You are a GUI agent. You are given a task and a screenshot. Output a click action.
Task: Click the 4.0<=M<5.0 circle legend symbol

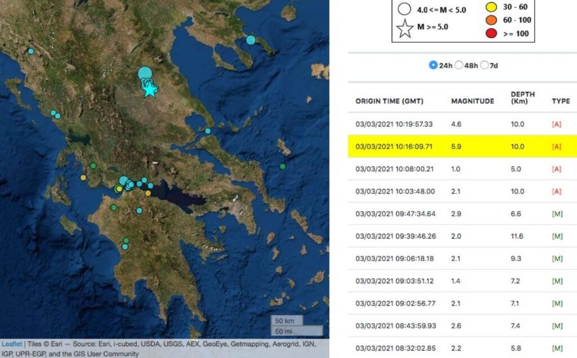pos(405,9)
